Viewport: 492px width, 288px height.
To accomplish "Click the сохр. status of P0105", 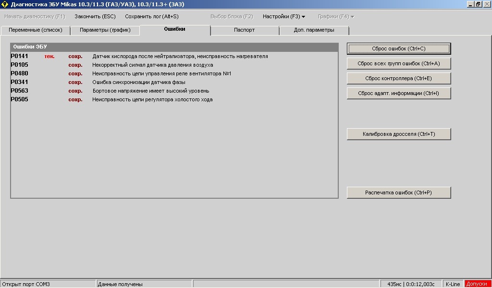I will 75,65.
